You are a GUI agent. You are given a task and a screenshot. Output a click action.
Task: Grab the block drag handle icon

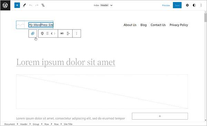click(x=47, y=34)
